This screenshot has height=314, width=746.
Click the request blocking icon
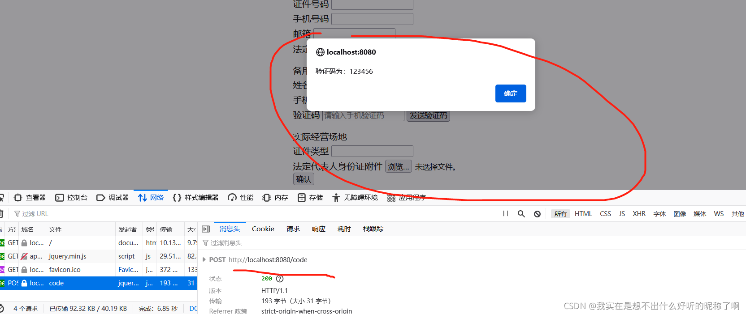(x=537, y=214)
